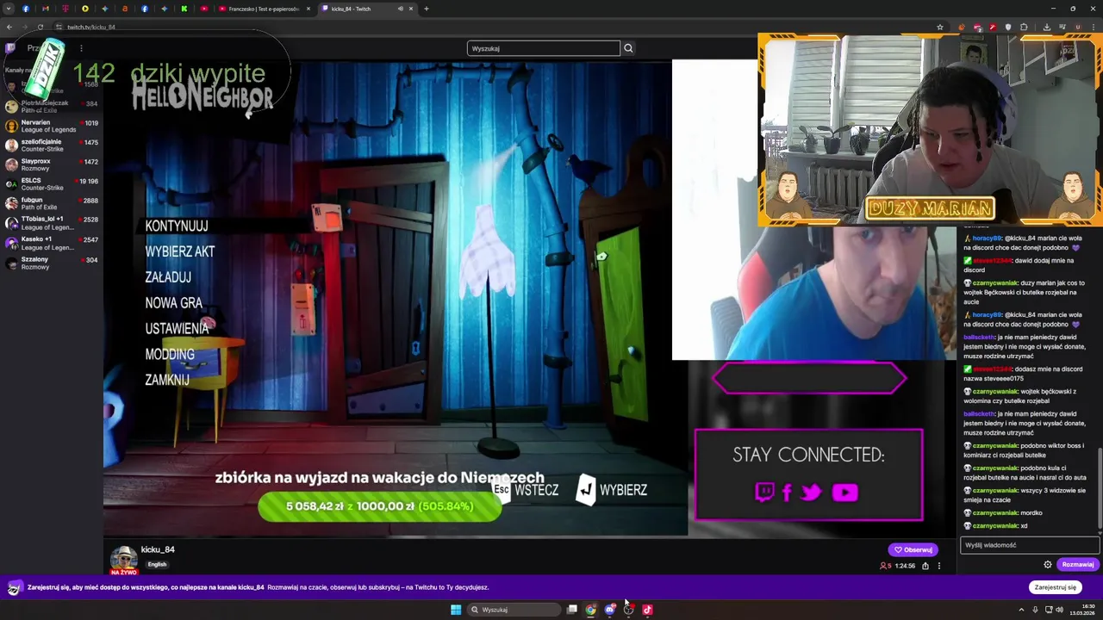Click the Twitch icon in Stay Connected panel
This screenshot has height=620, width=1103.
[764, 492]
